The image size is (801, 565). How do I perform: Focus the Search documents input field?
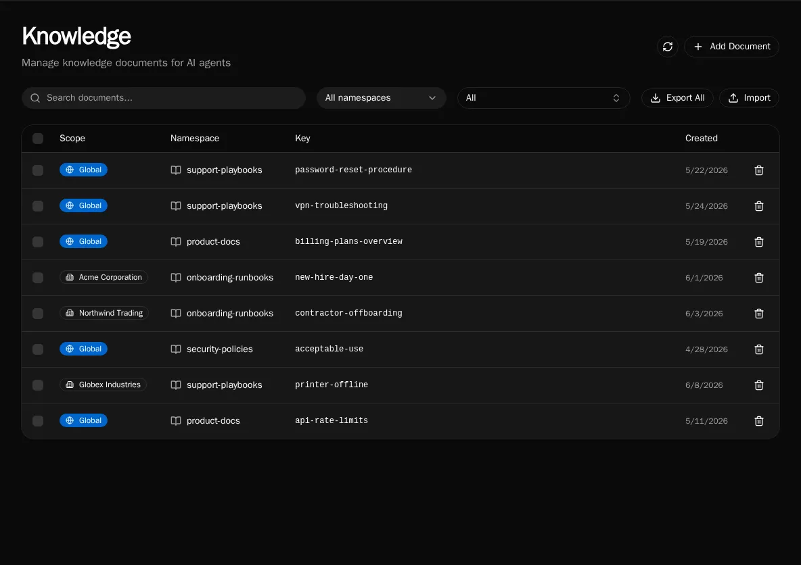(164, 98)
